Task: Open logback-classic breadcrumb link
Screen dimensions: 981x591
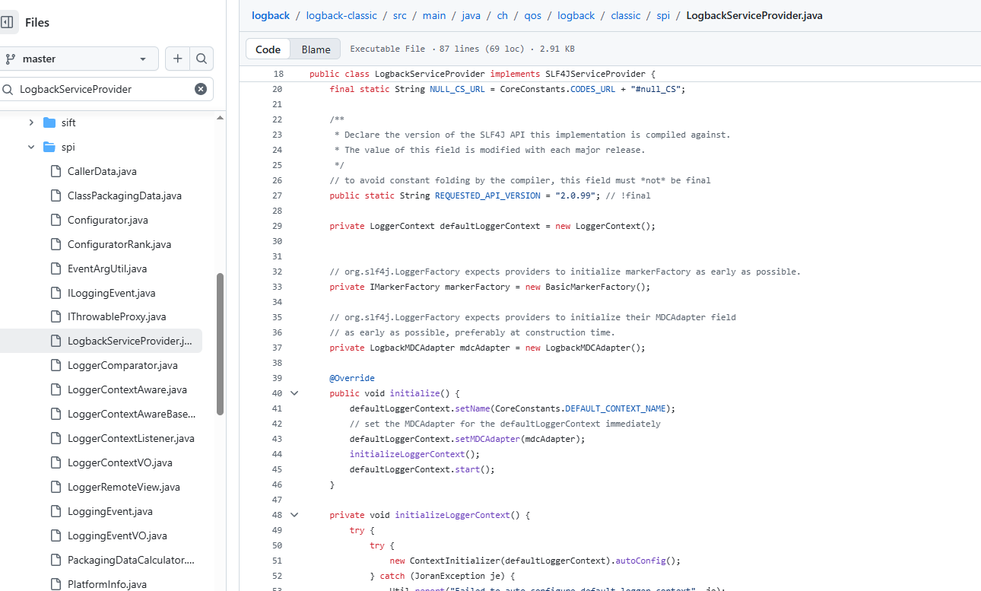Action: [341, 15]
